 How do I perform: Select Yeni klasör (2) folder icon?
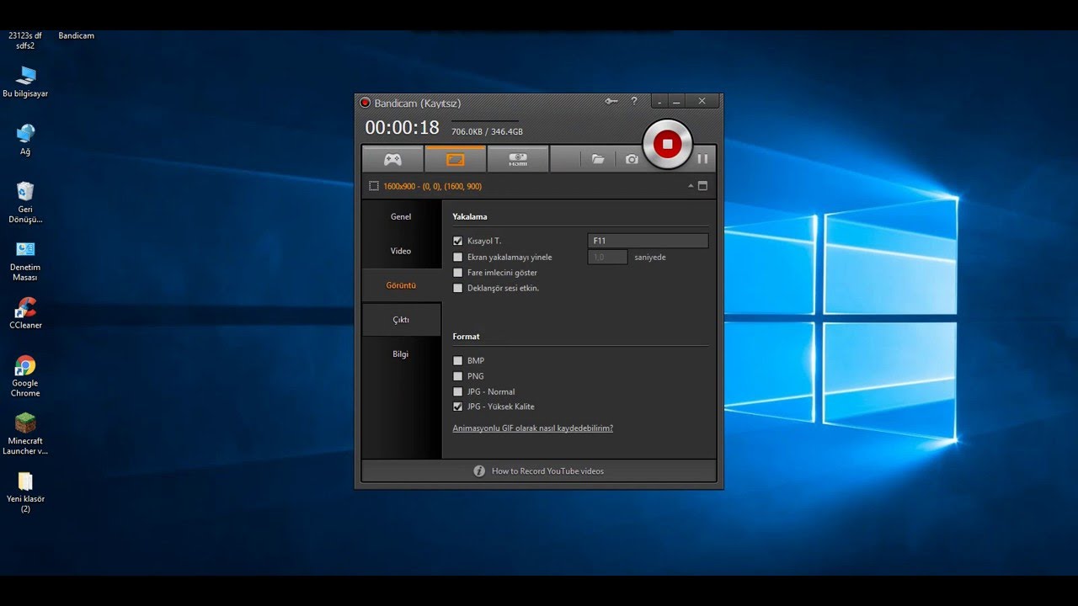point(25,492)
